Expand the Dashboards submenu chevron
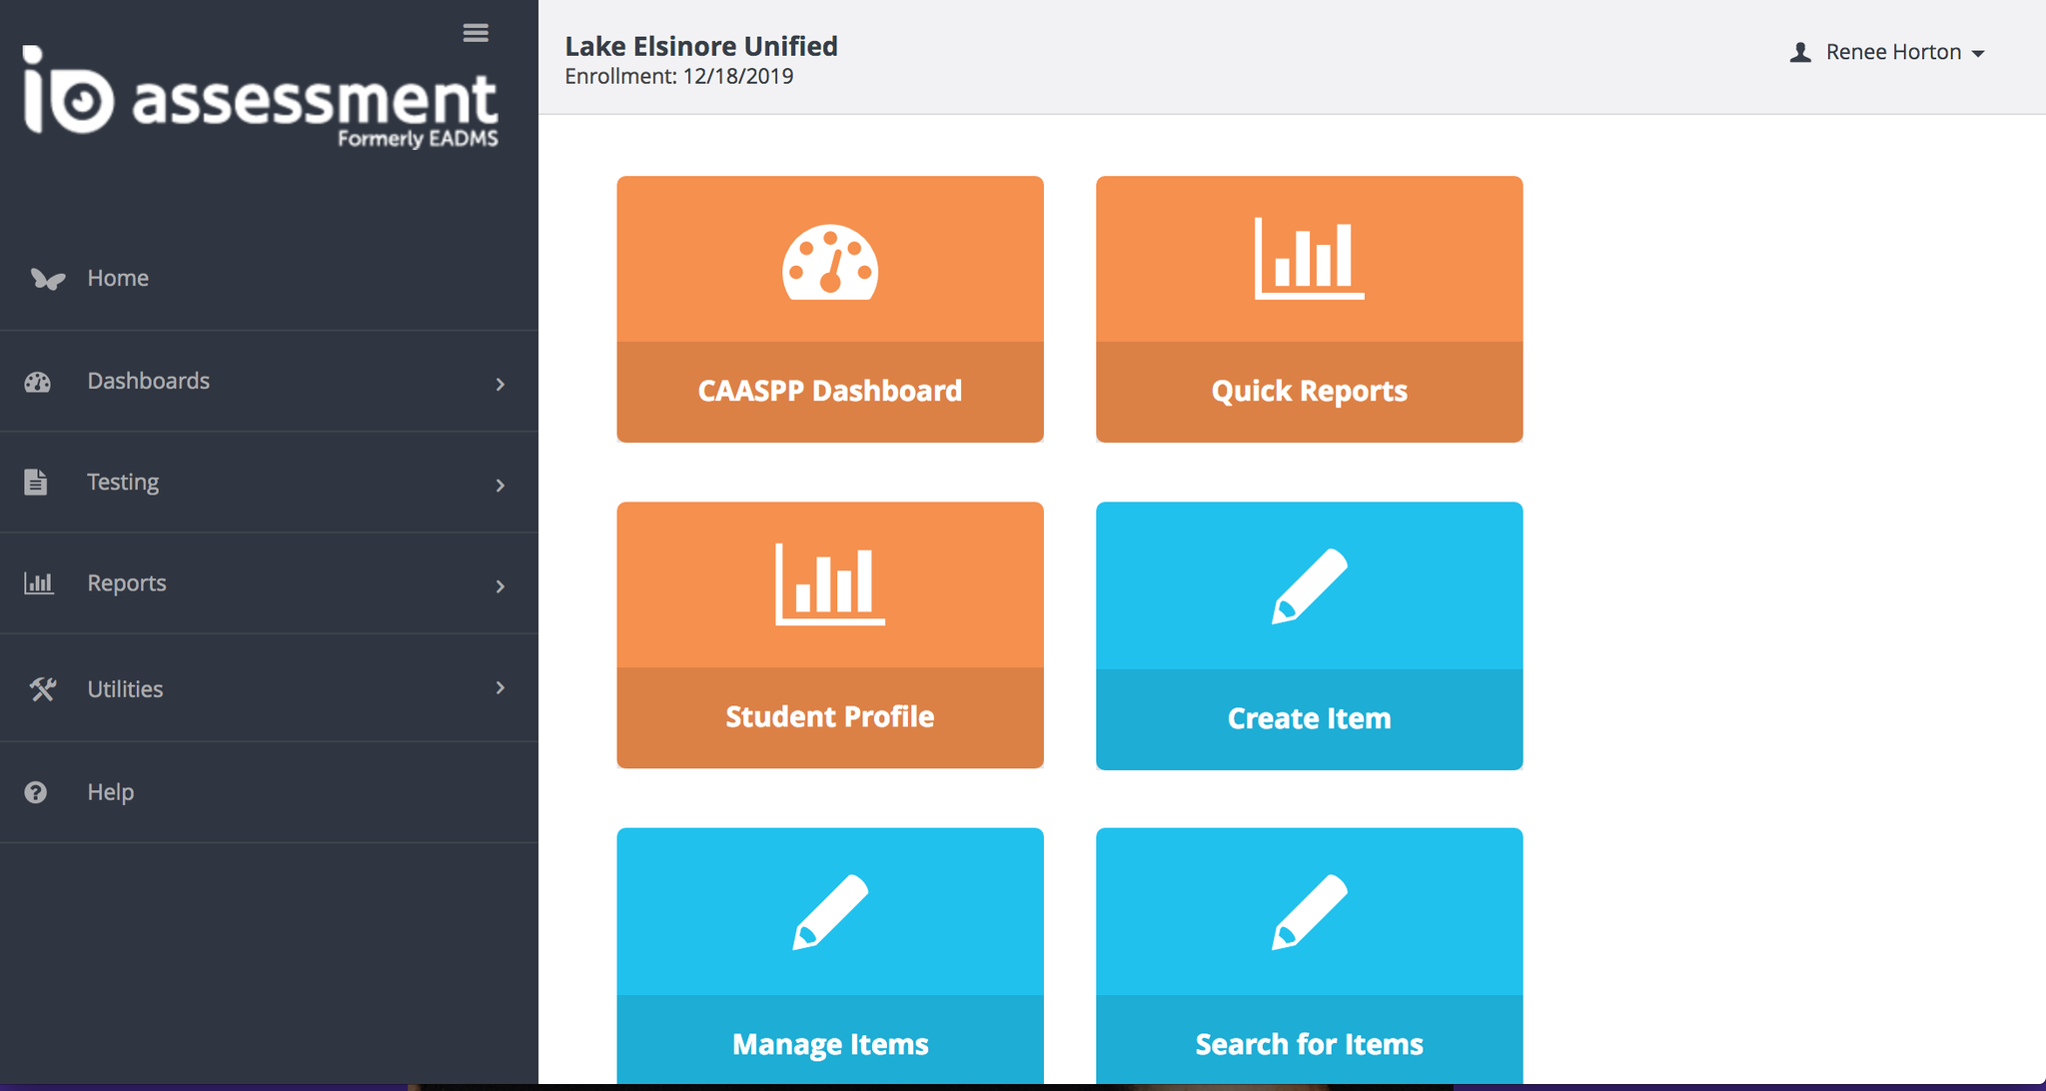 (x=501, y=385)
